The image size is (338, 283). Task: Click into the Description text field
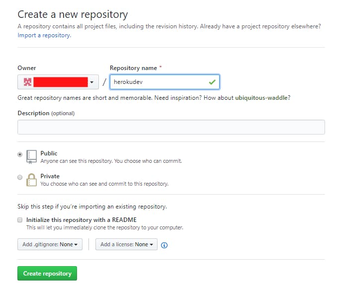pos(171,127)
